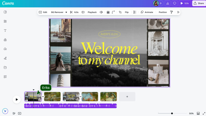
Task: Click the transition icon after third scene
Action: point(80,97)
